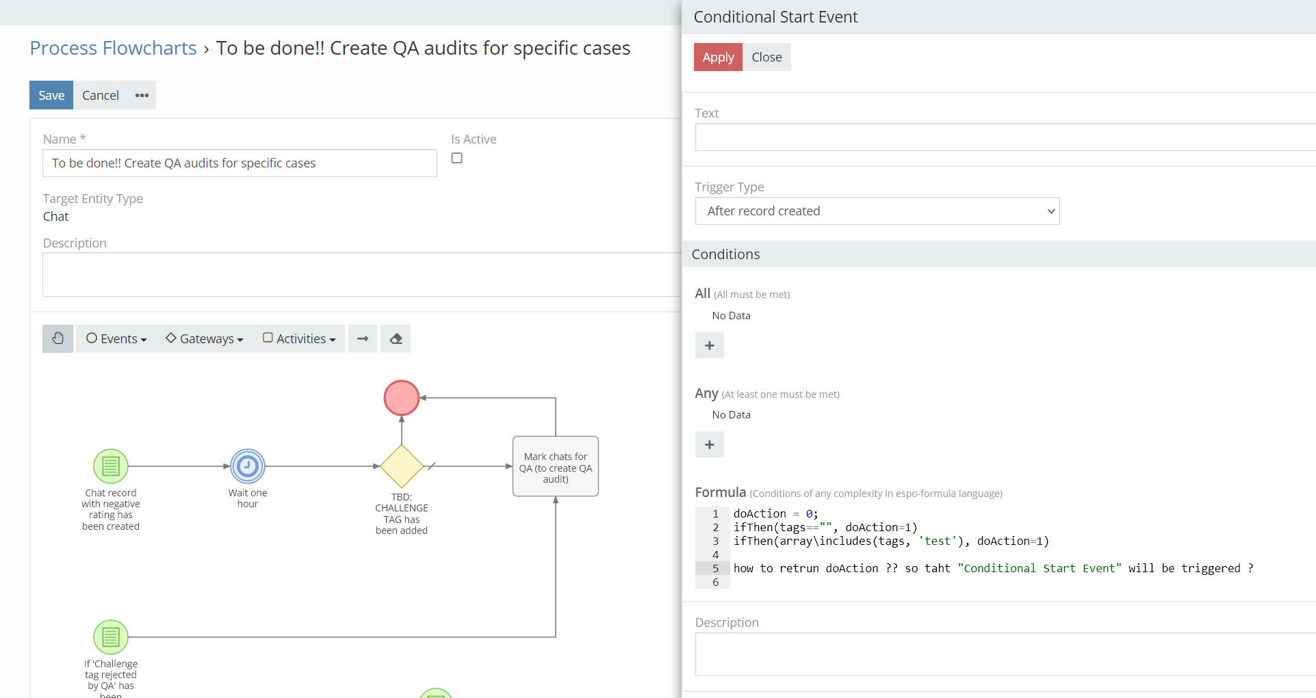Select the eraser tool

(x=396, y=338)
